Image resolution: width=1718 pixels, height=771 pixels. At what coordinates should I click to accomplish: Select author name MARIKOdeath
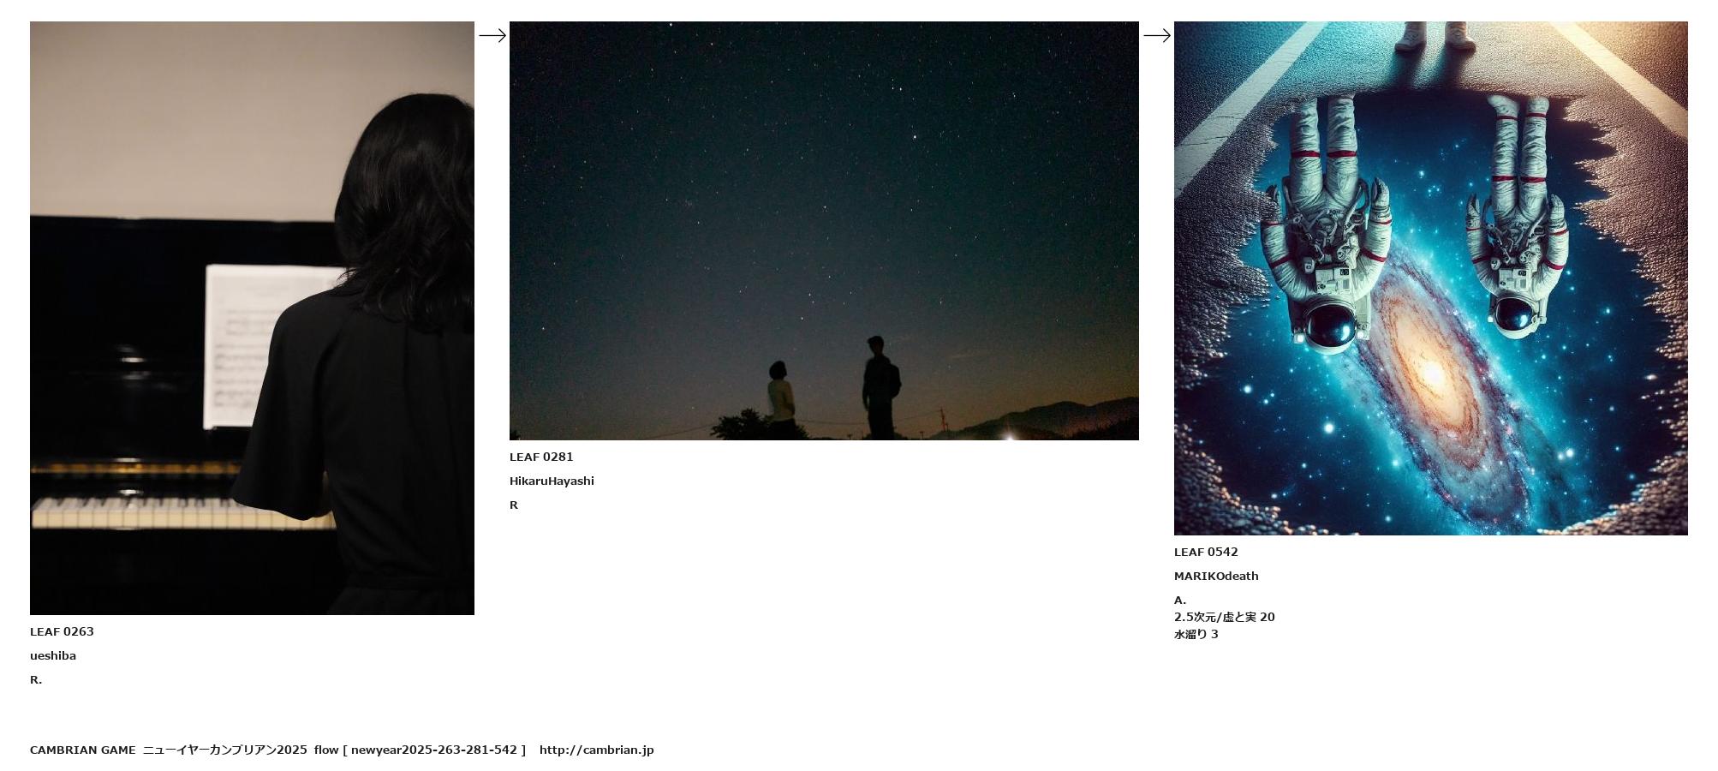click(1216, 576)
